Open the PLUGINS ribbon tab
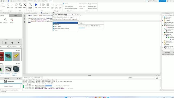Viewport: 174px width, 98px height. pyautogui.click(x=45, y=1)
